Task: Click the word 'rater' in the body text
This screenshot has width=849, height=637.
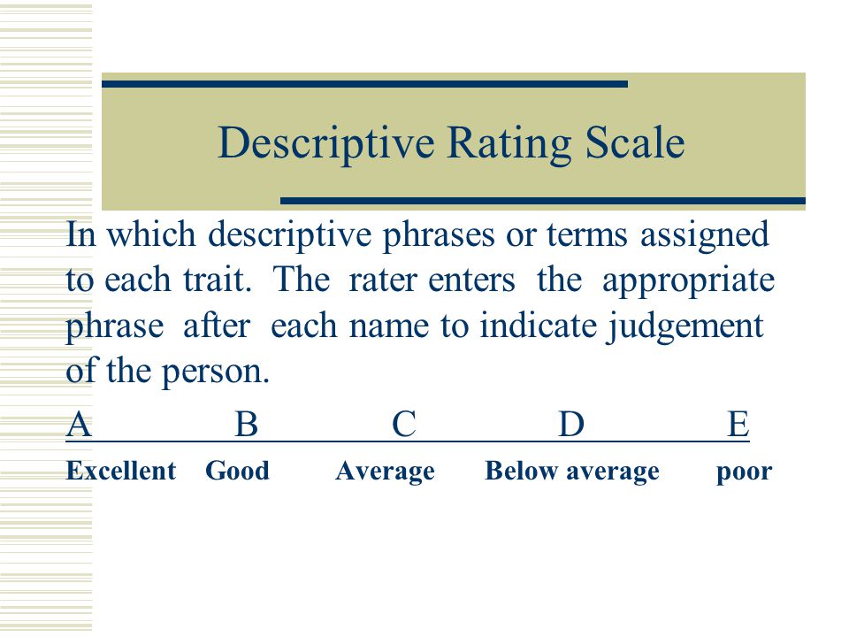Action: (383, 281)
